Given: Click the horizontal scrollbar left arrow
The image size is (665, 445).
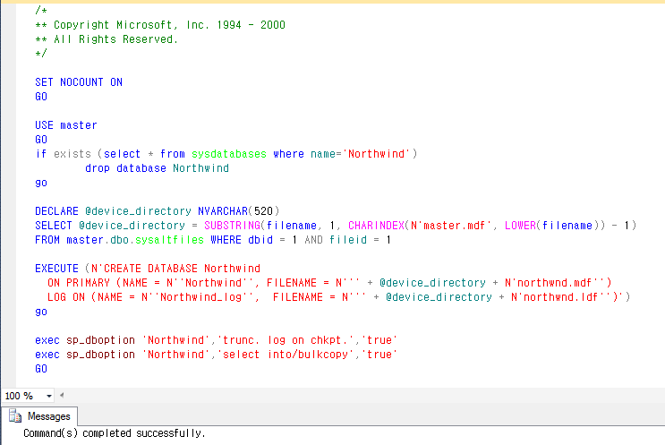Looking at the screenshot, I should [62, 396].
